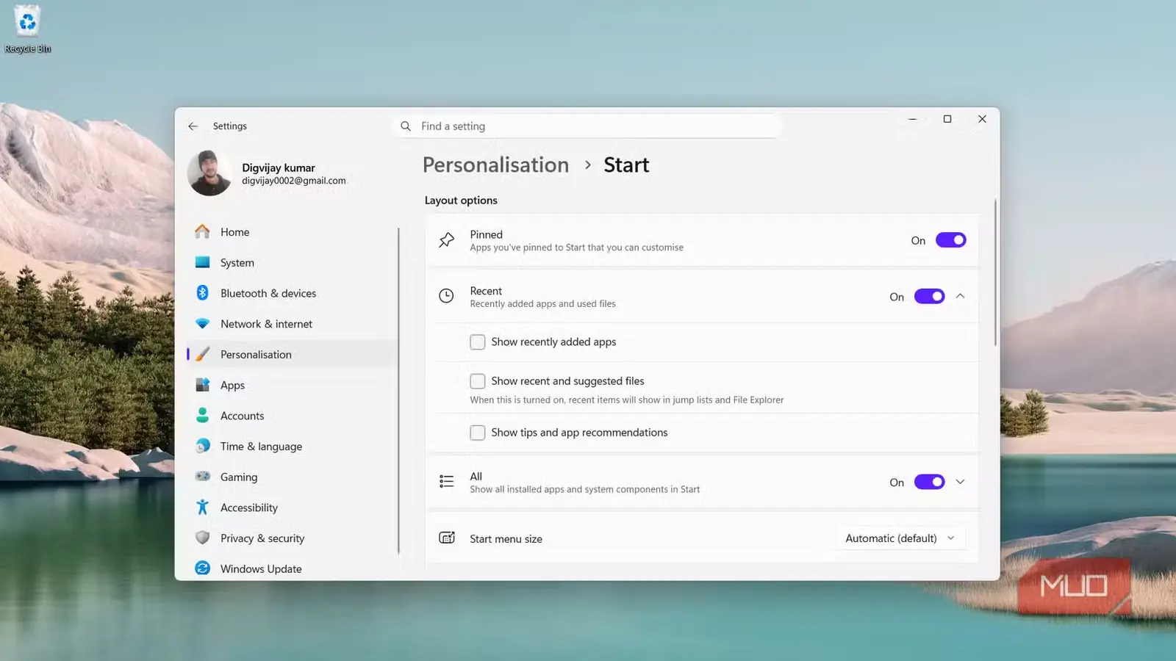Click the Gaming controller icon
1176x661 pixels.
[x=202, y=477]
